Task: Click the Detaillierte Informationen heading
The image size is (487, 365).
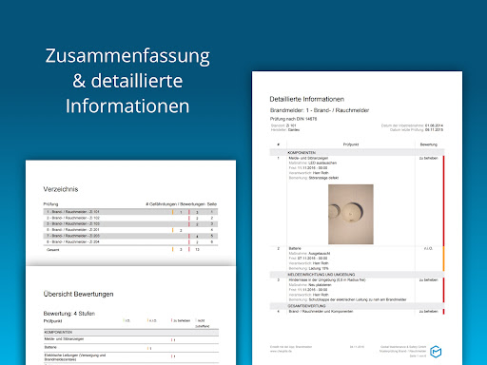Action: pyautogui.click(x=307, y=99)
